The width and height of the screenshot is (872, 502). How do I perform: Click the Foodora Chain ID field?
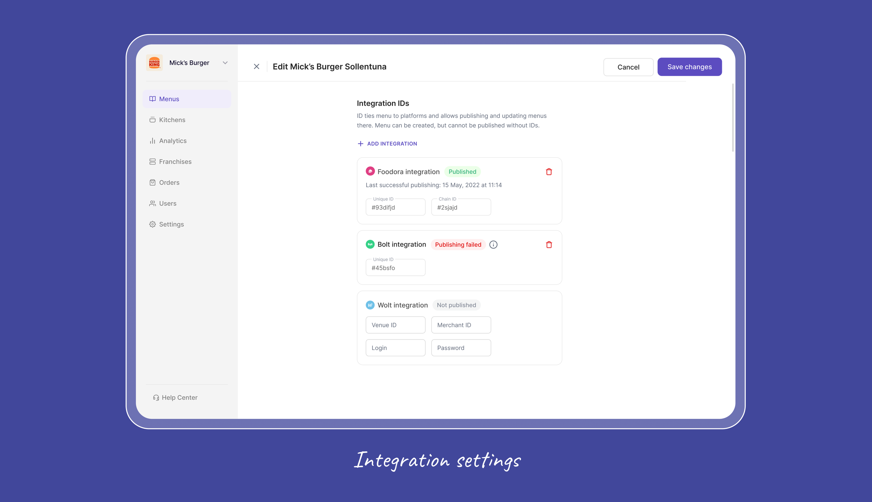point(461,207)
